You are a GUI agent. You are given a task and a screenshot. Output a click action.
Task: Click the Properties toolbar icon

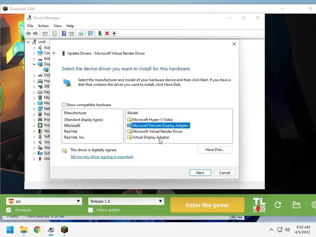click(x=54, y=33)
